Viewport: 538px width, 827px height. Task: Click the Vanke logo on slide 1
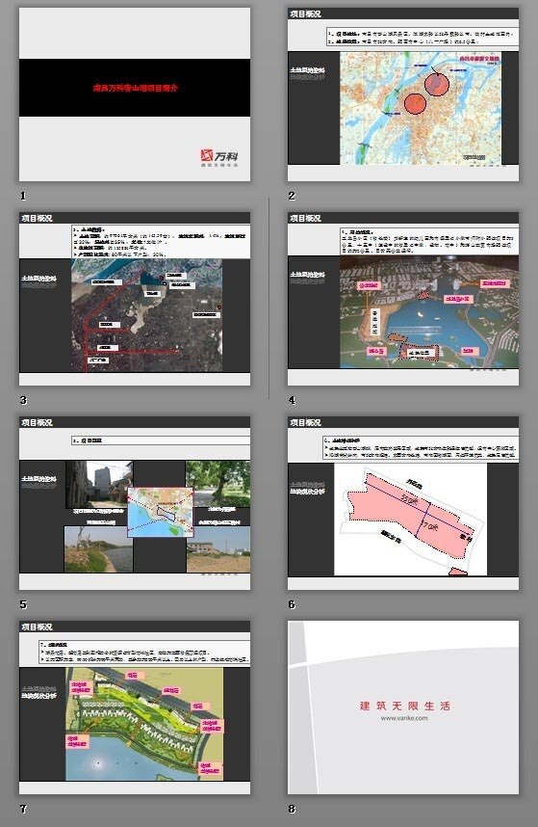coord(219,157)
